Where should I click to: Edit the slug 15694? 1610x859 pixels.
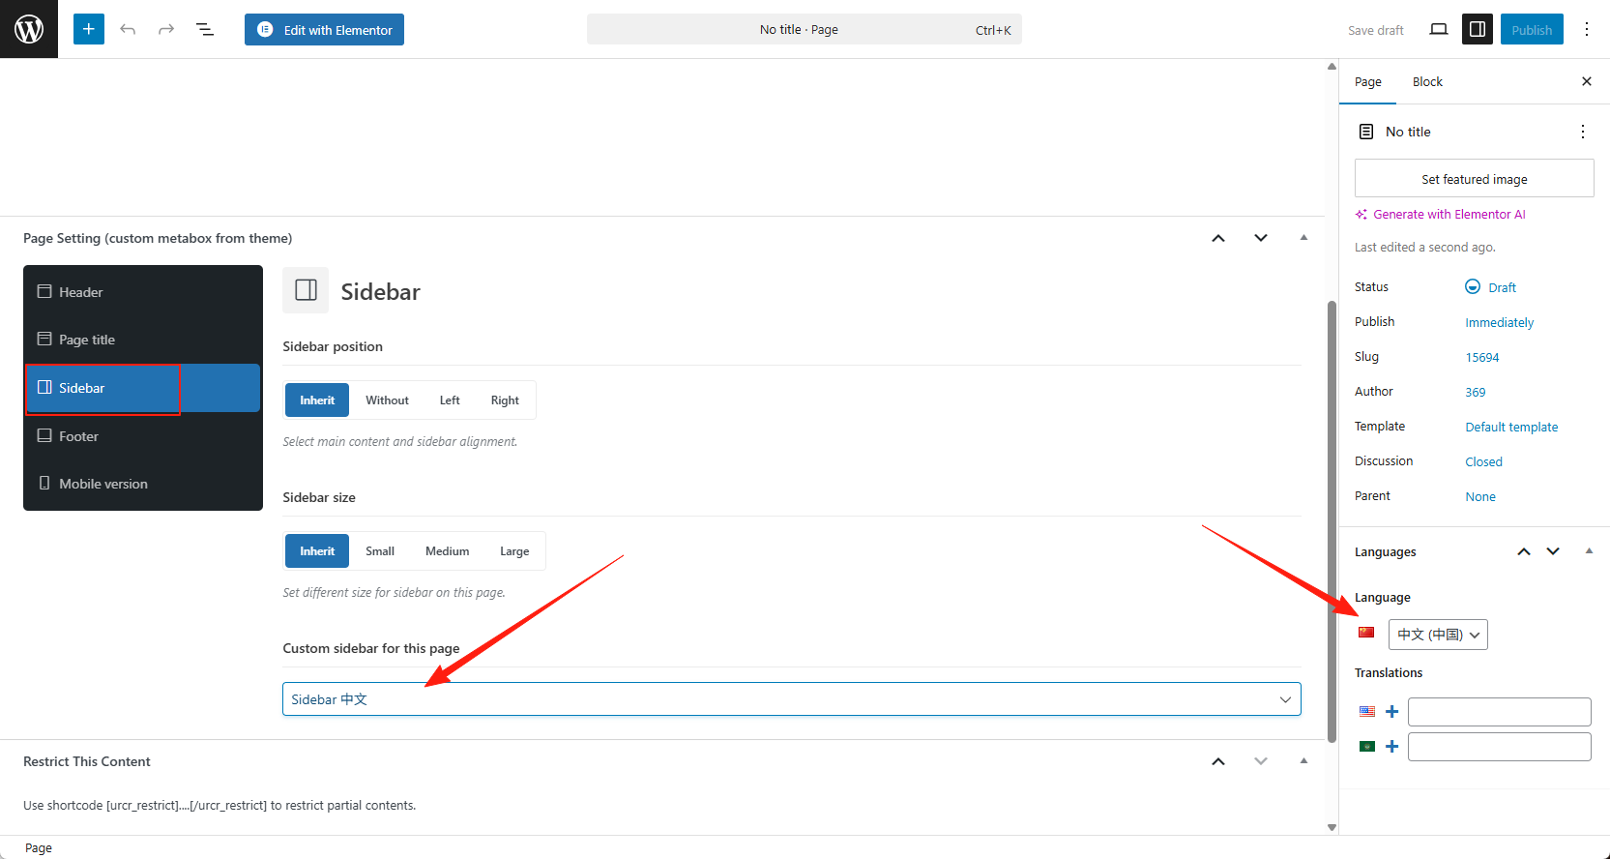click(x=1481, y=358)
